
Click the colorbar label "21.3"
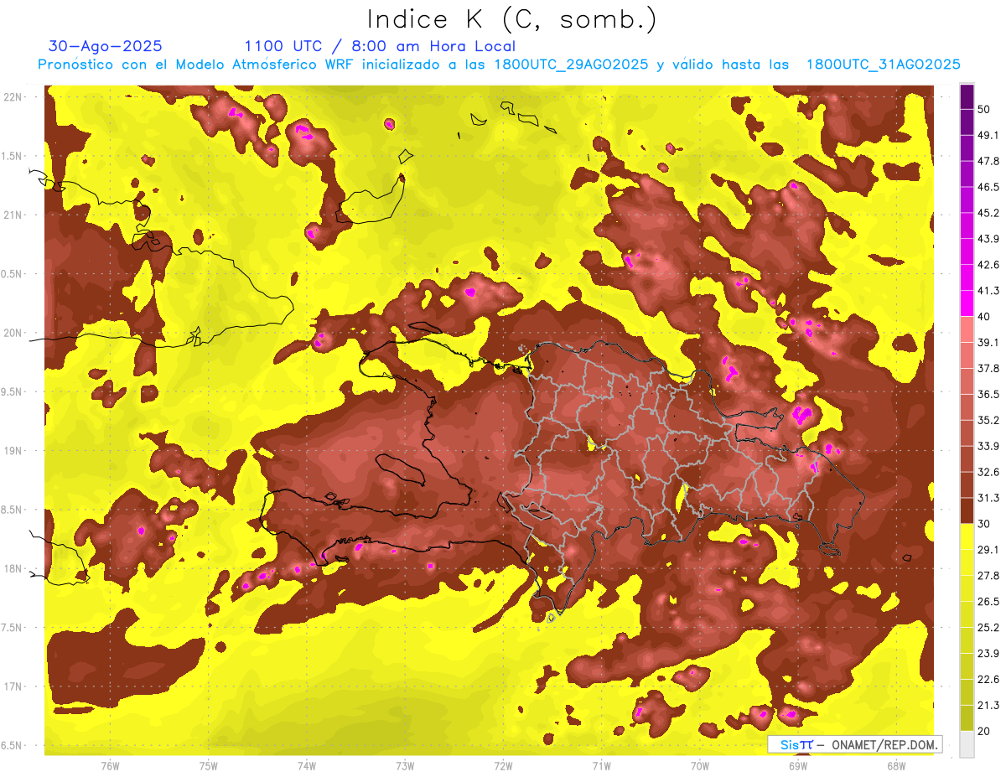tap(988, 705)
